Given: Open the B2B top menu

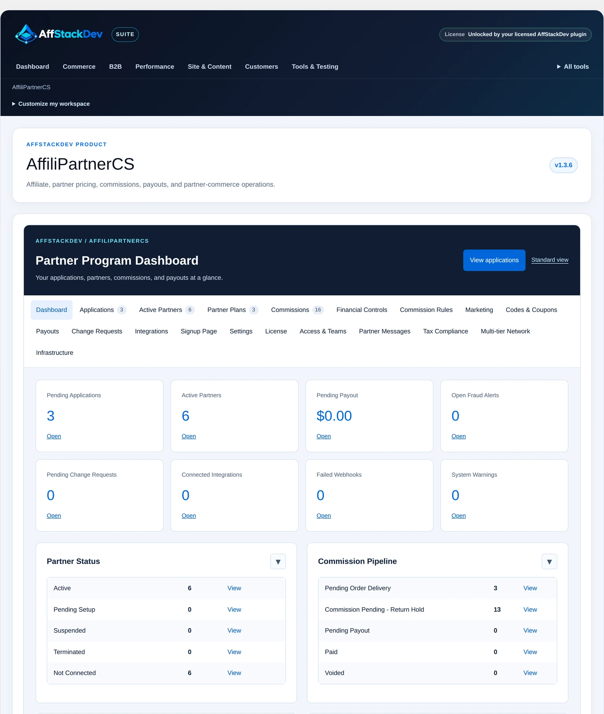Looking at the screenshot, I should (x=115, y=66).
